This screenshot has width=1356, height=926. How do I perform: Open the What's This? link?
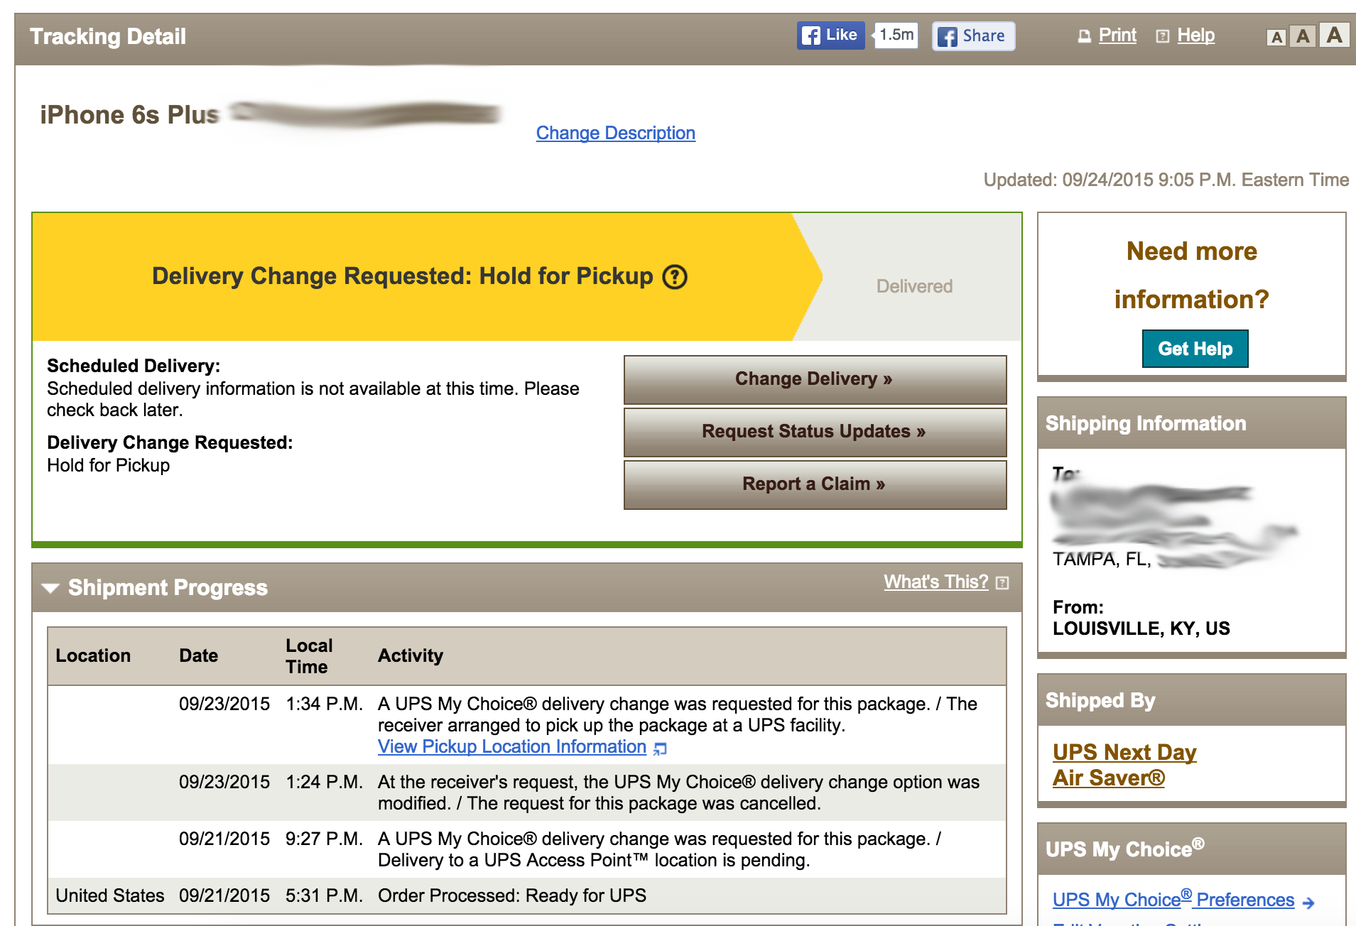click(x=935, y=582)
